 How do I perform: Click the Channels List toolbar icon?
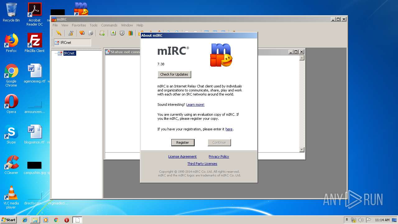[91, 33]
